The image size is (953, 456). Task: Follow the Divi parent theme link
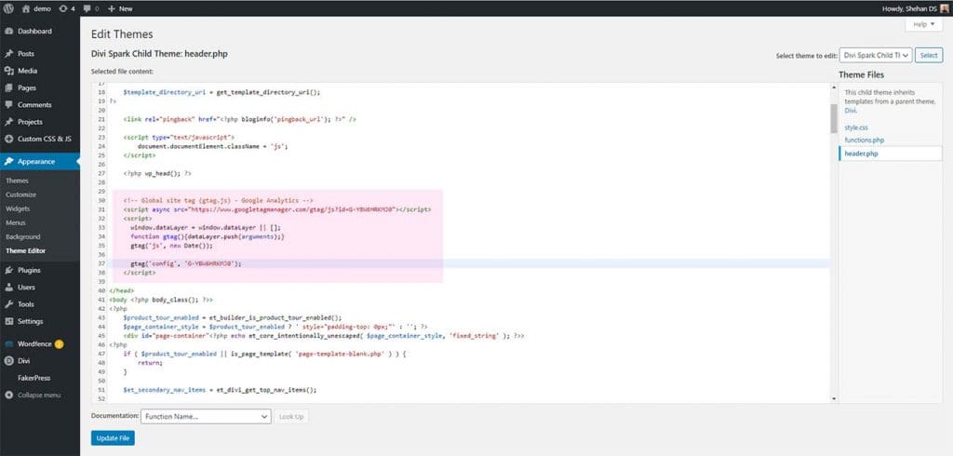pos(850,111)
